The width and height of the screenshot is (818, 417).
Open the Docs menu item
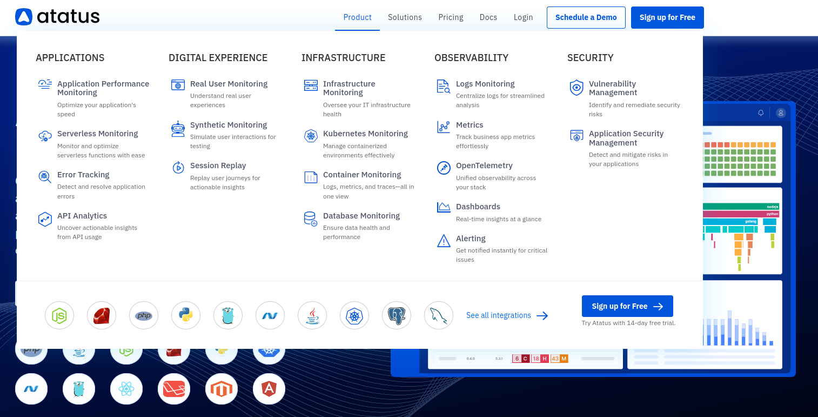coord(488,17)
